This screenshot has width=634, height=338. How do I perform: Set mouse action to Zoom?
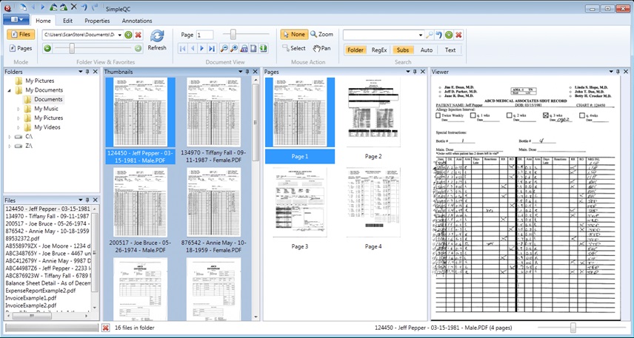tap(322, 34)
